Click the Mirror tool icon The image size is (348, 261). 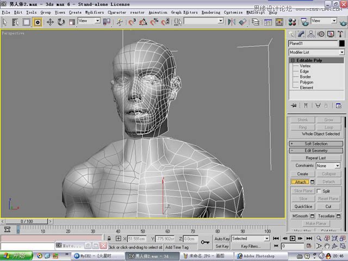pyautogui.click(x=231, y=22)
